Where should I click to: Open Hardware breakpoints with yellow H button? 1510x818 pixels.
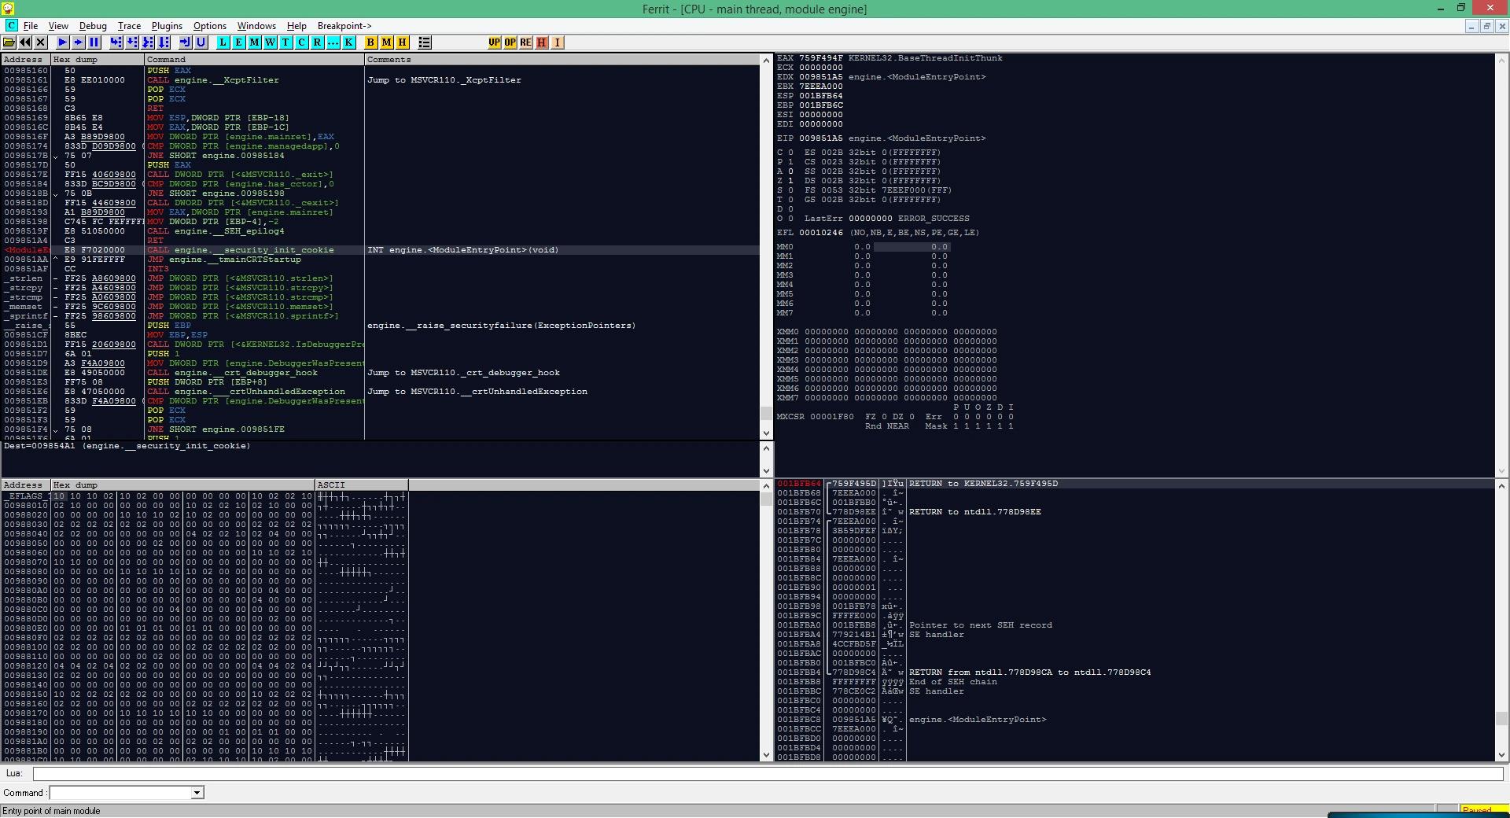pyautogui.click(x=403, y=42)
